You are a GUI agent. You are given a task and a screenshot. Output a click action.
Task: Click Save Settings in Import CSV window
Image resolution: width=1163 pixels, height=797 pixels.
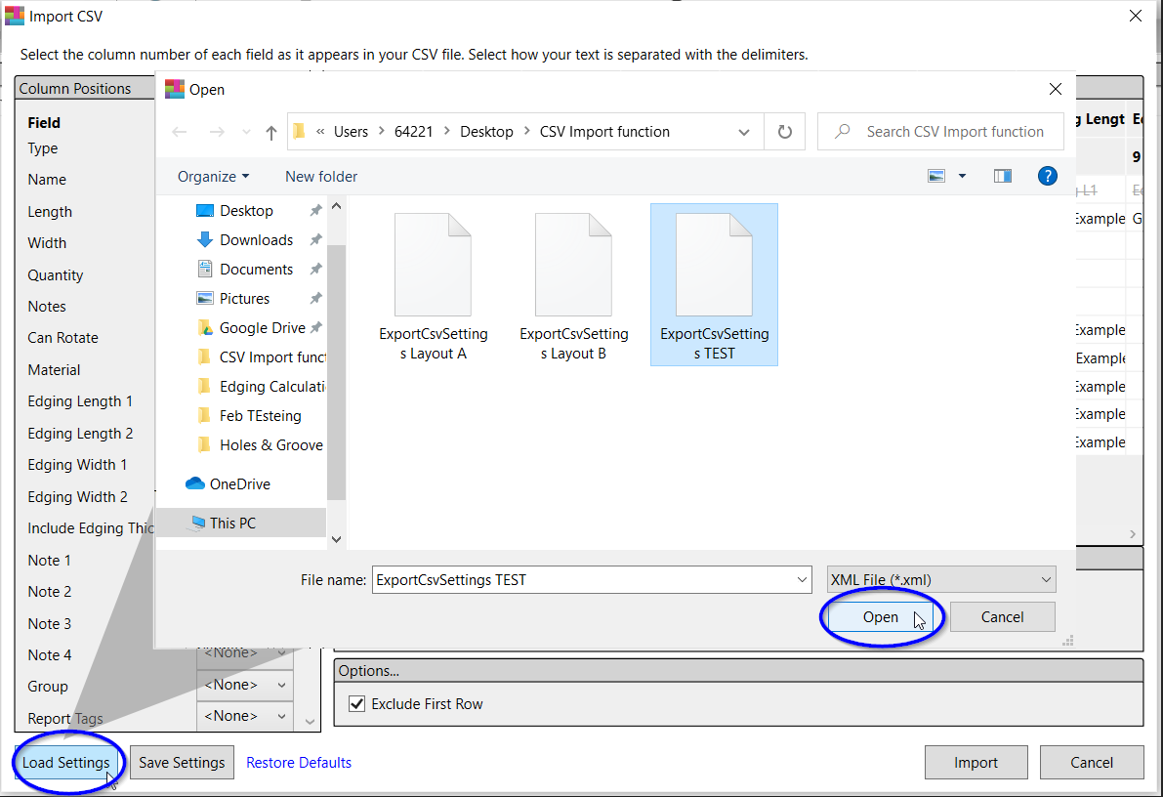182,763
